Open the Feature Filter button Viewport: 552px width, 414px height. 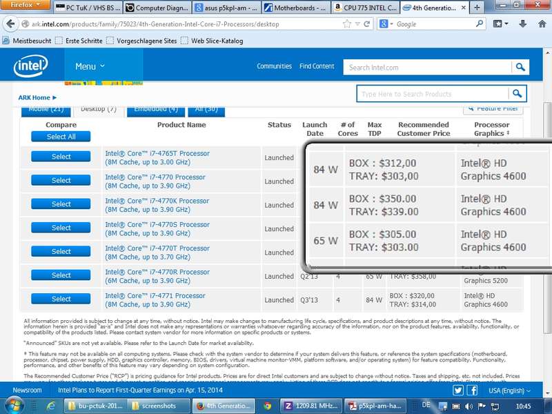493,109
